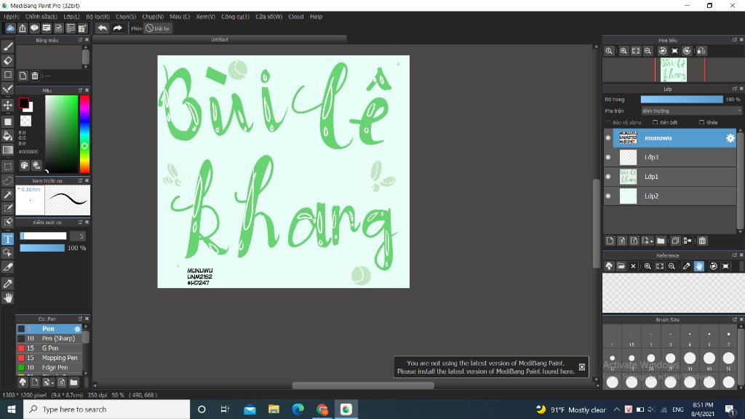Screen dimensions: 745x419
Task: Enable the Xén bớt clipping checkbox
Action: [656, 122]
